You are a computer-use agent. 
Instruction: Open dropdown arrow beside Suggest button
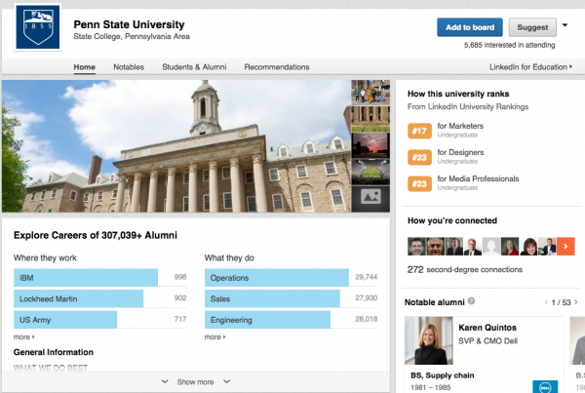(x=565, y=25)
